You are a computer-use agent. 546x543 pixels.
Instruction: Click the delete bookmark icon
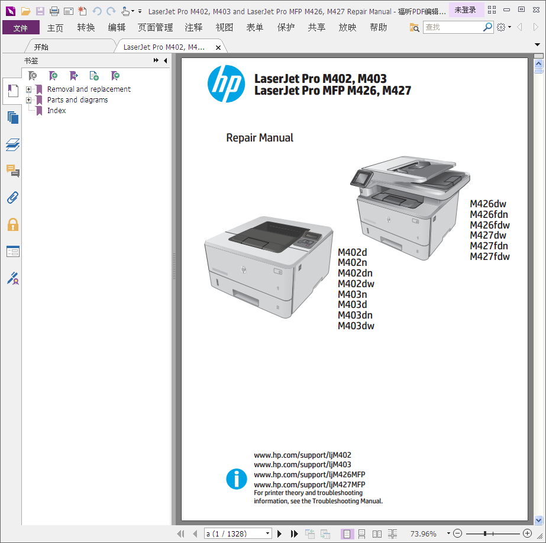[33, 76]
